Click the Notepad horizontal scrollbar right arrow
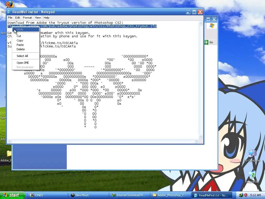 click(196, 141)
